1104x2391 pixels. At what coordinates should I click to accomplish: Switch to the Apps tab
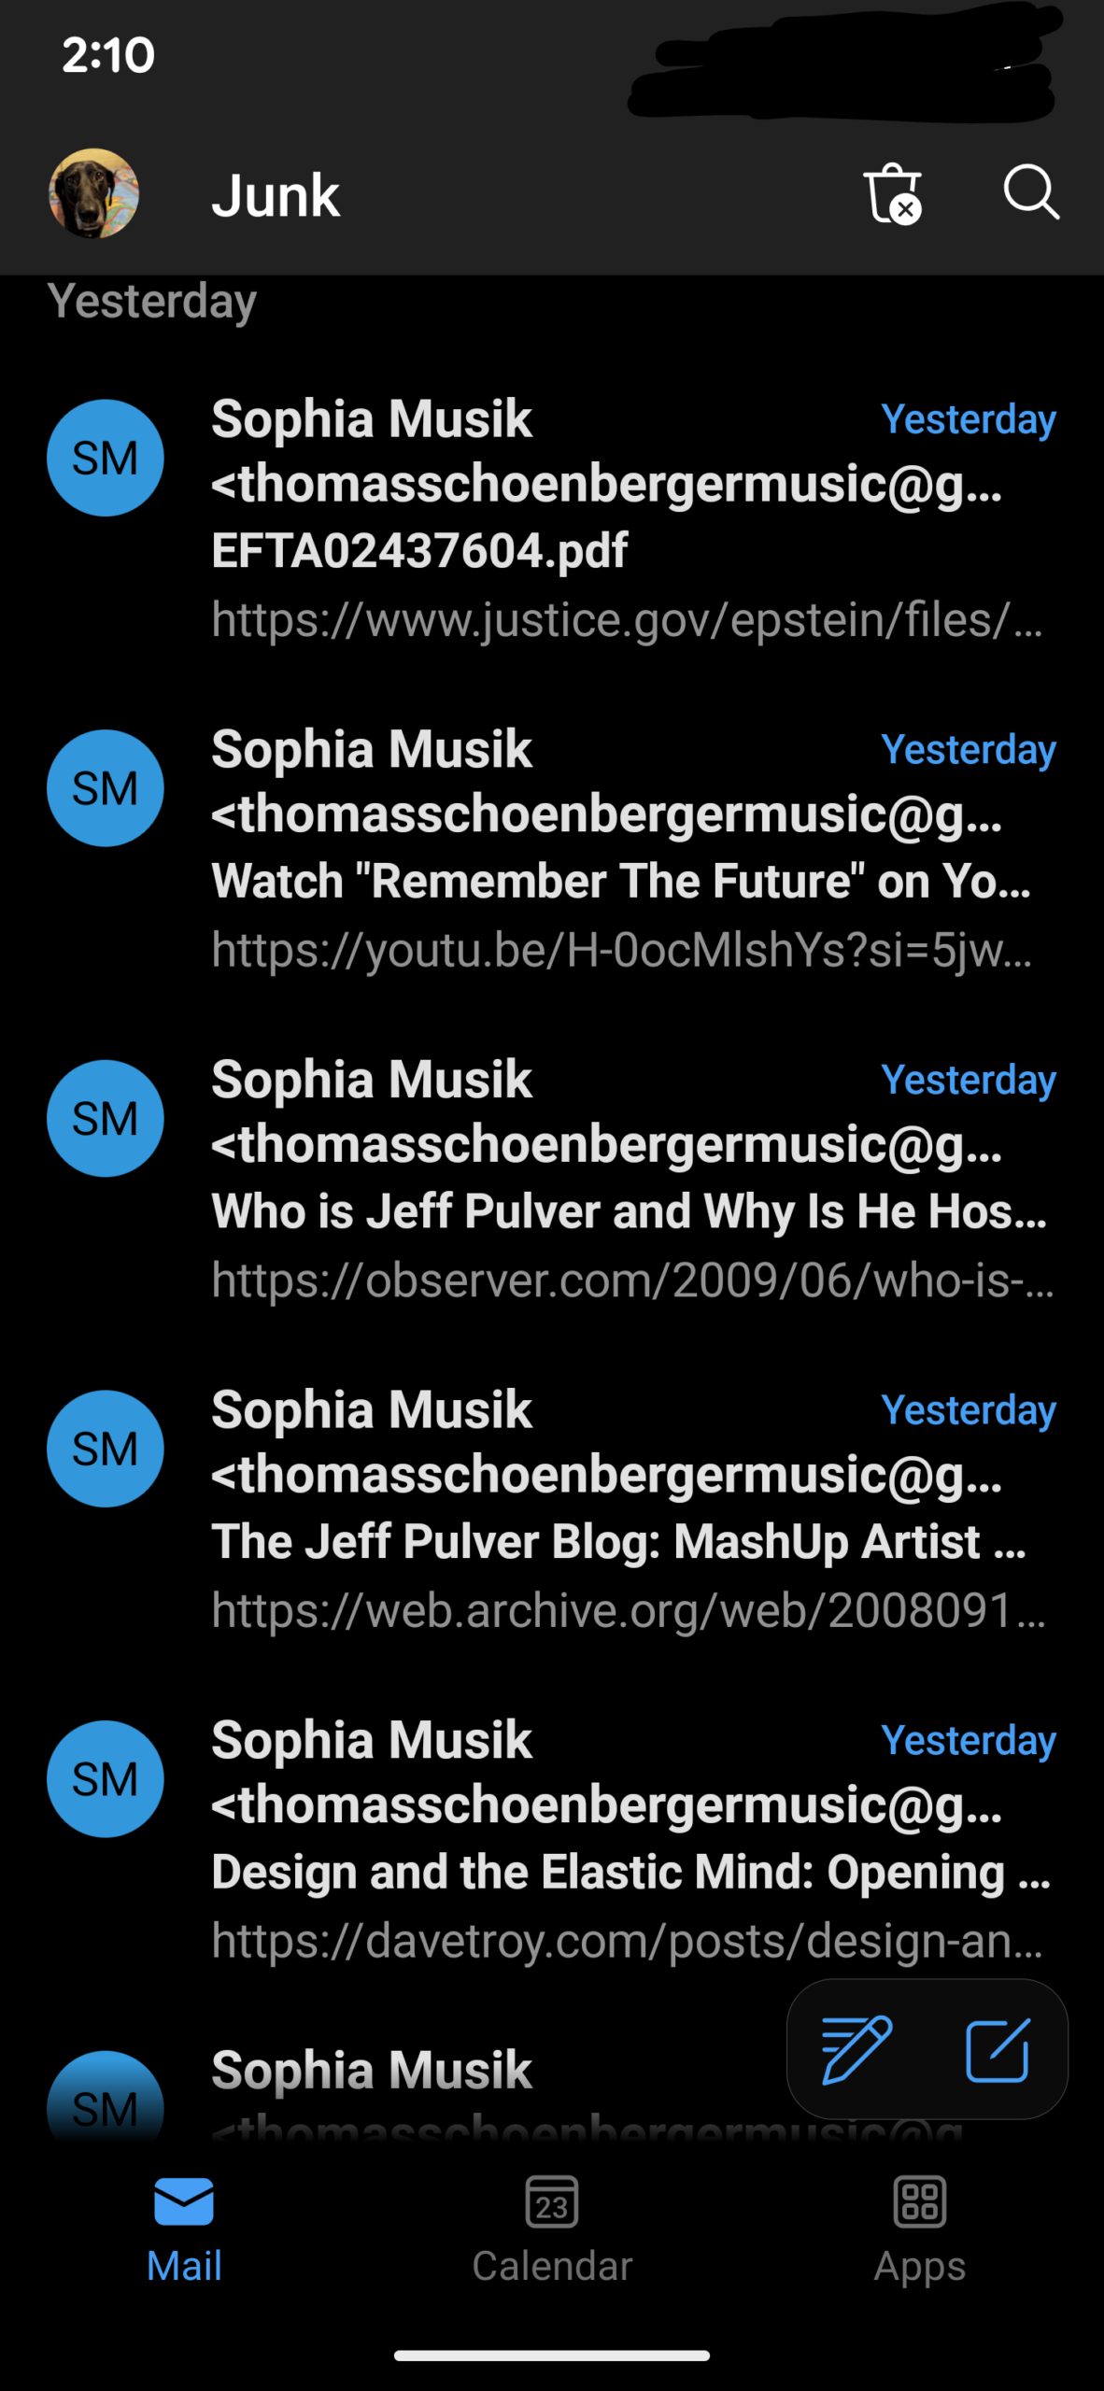click(920, 2228)
